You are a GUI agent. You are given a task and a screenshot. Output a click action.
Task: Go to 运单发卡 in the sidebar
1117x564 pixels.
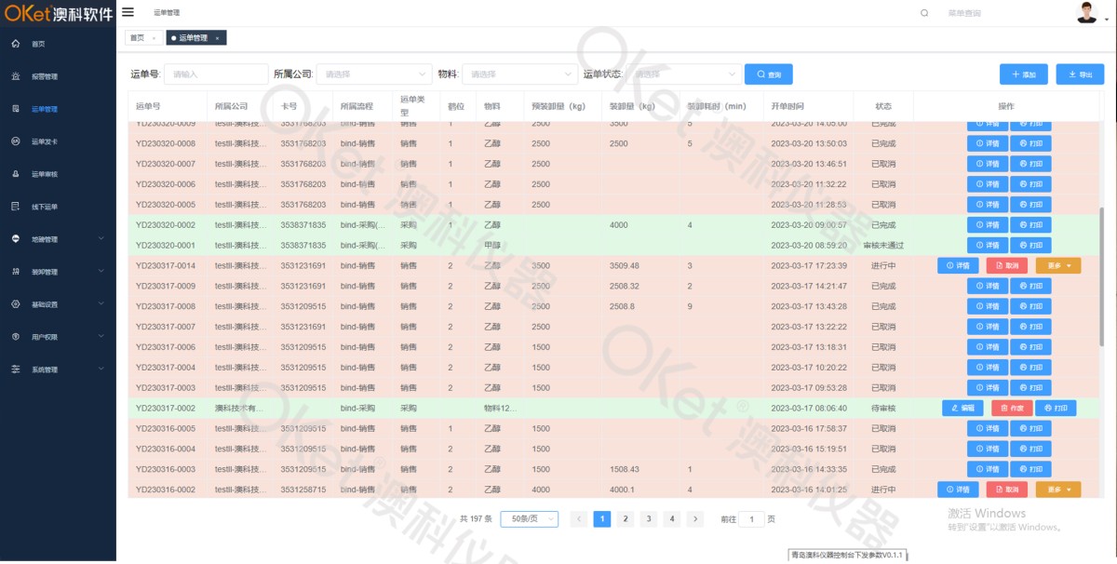(44, 141)
